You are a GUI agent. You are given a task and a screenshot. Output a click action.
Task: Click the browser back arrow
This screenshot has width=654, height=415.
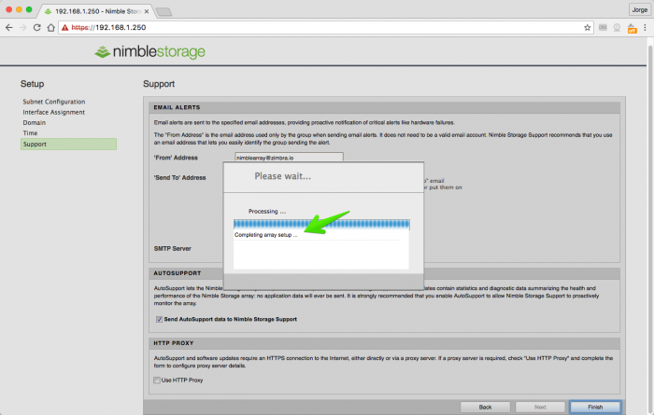coord(8,27)
